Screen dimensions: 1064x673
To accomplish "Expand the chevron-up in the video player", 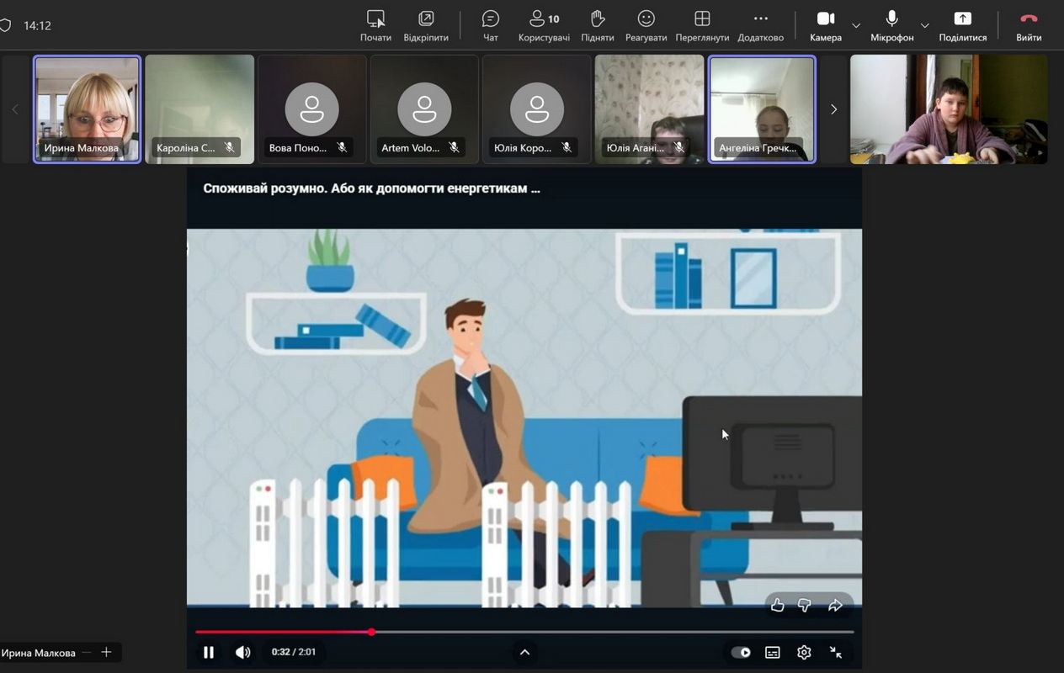I will [524, 652].
